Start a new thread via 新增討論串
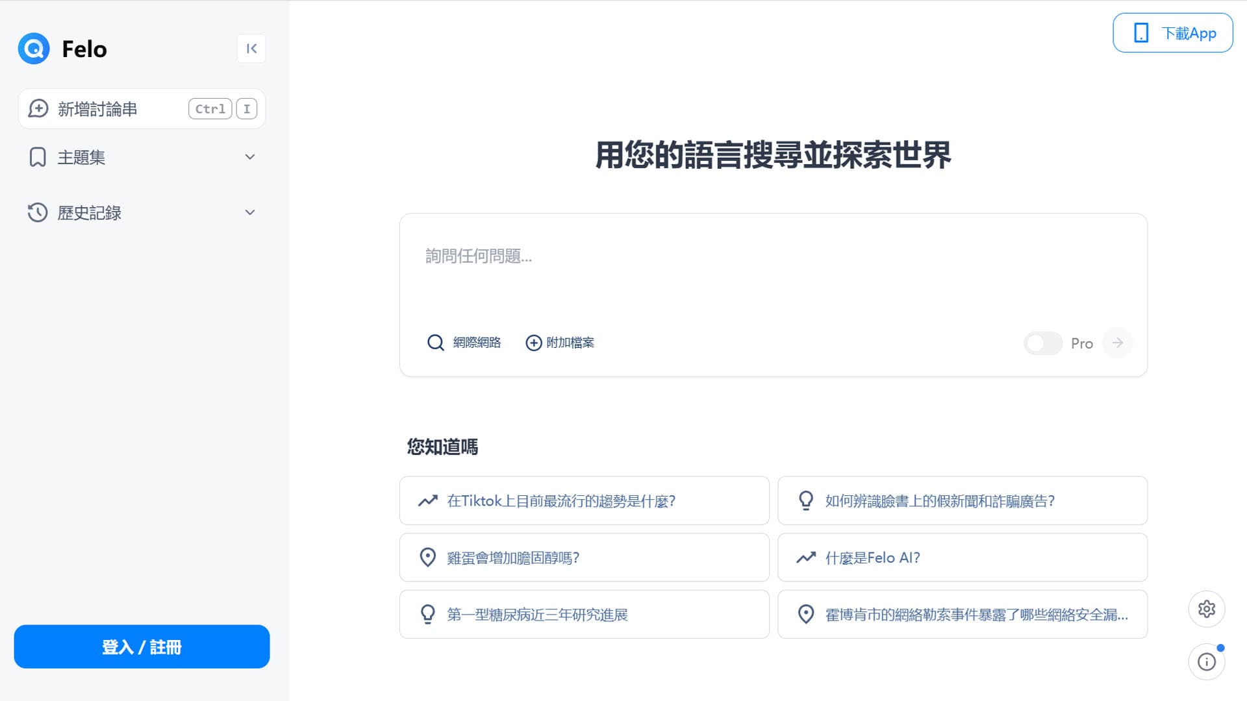 (x=142, y=109)
